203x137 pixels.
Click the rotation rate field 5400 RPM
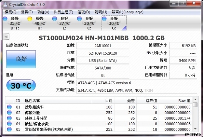183,61
